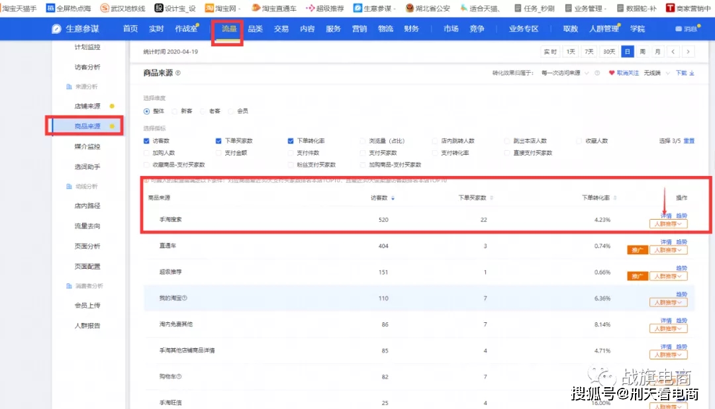715x409 pixels.
Task: Select the 新客 radio button
Action: (175, 111)
